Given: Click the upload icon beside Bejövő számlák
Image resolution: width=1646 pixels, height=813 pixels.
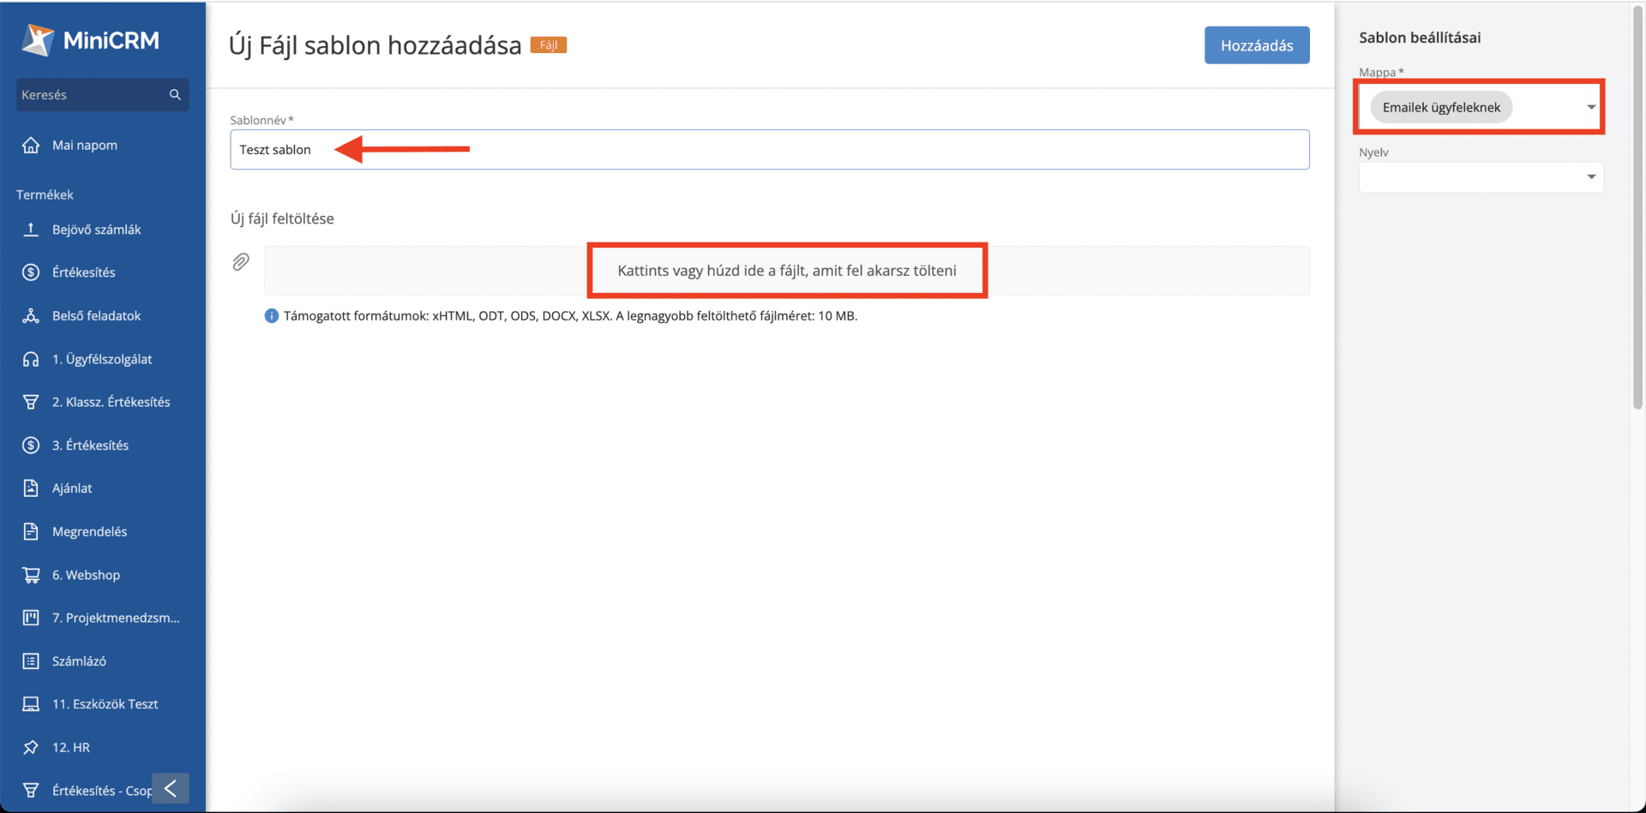Looking at the screenshot, I should (x=31, y=229).
